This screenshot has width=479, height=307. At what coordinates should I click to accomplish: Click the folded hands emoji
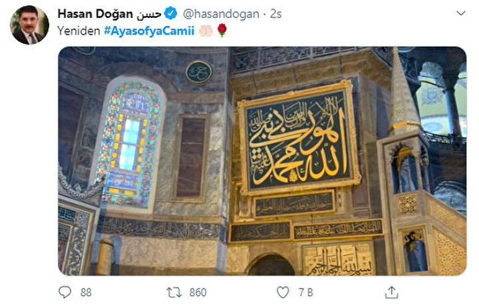point(206,31)
